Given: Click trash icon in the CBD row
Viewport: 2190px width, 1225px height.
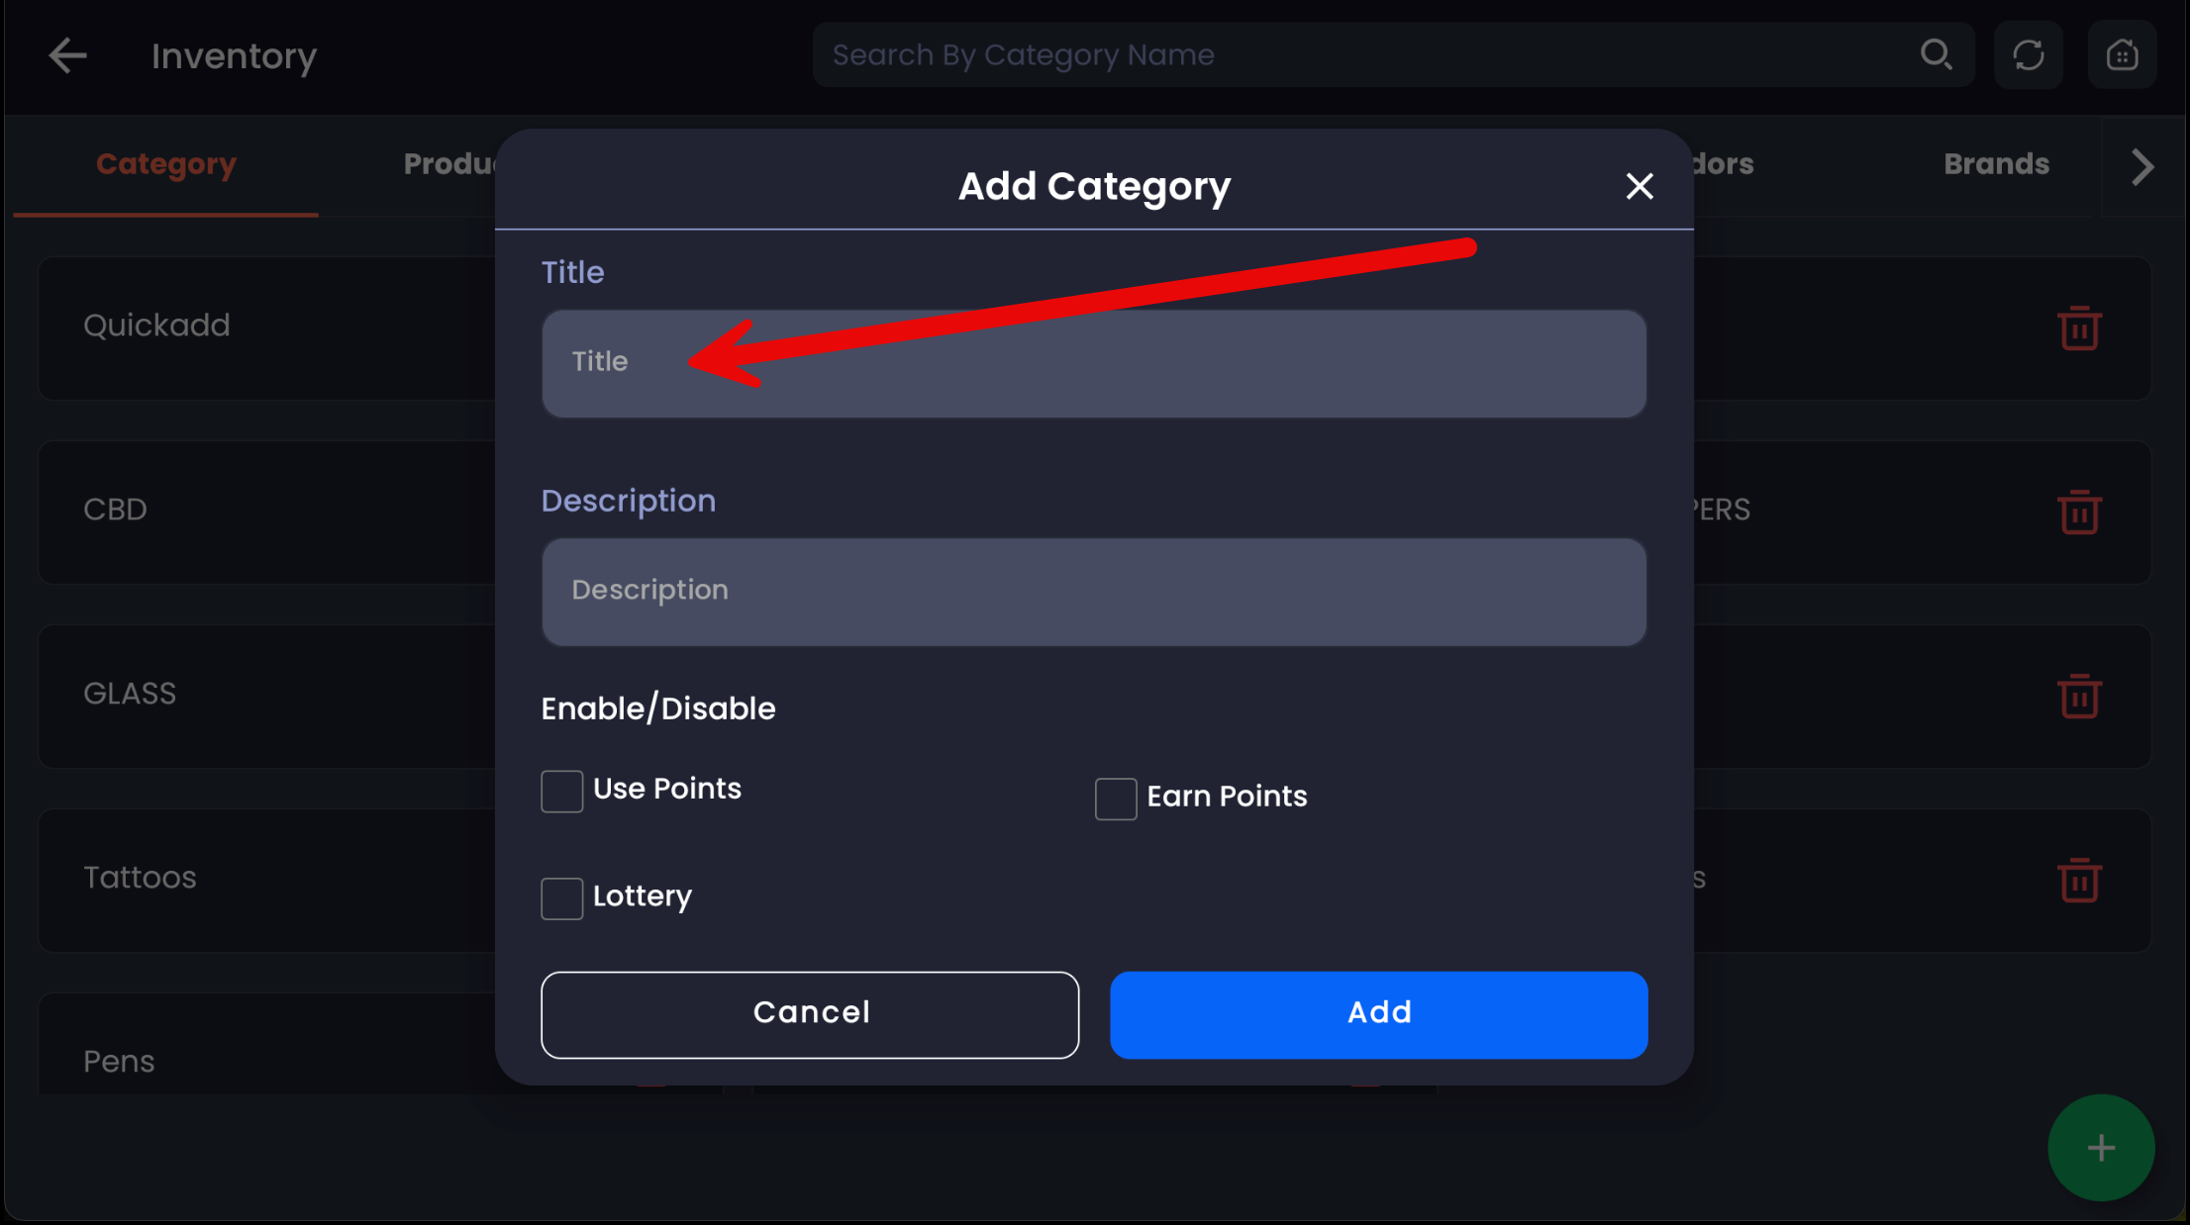Looking at the screenshot, I should click(2079, 513).
